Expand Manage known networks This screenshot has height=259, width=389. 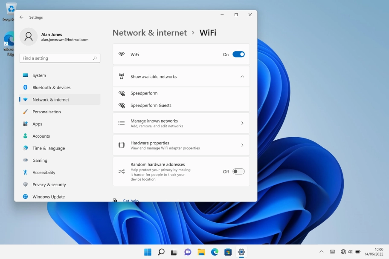click(x=243, y=123)
